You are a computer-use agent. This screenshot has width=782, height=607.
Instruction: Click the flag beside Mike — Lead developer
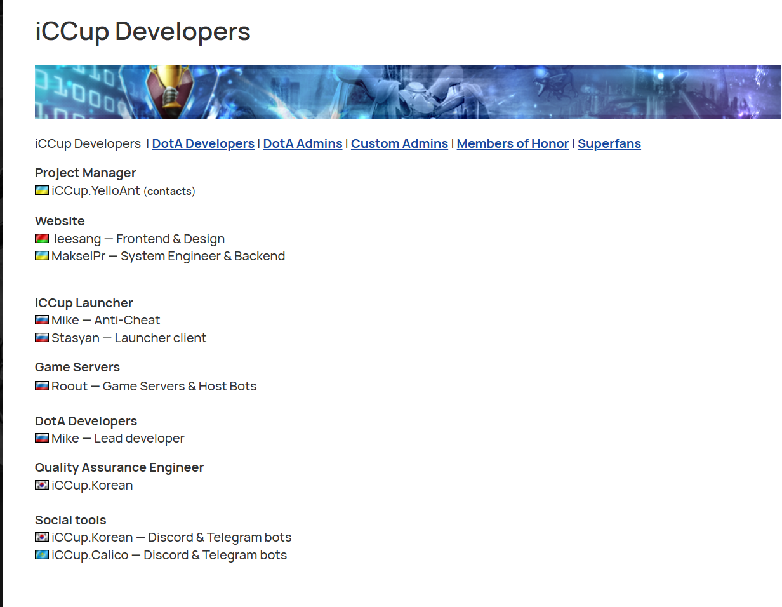42,438
